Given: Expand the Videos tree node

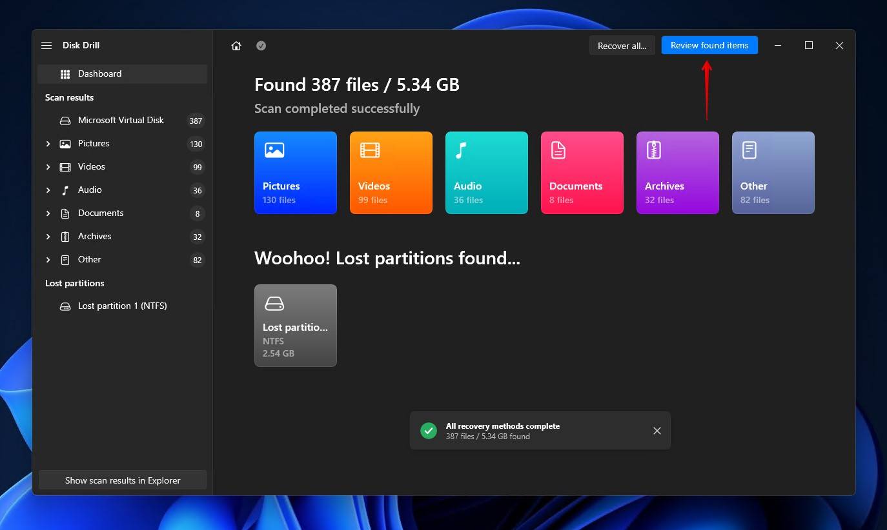Looking at the screenshot, I should [x=48, y=167].
